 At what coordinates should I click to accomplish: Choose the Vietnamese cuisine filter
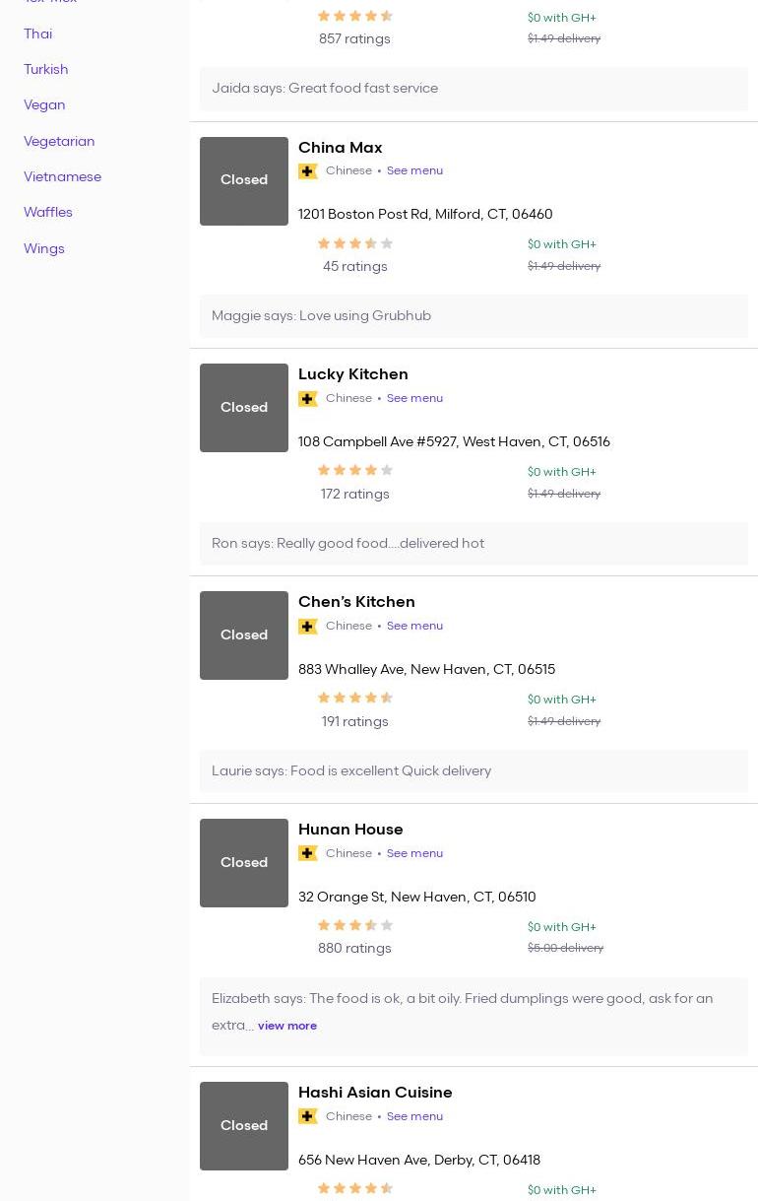tap(62, 176)
